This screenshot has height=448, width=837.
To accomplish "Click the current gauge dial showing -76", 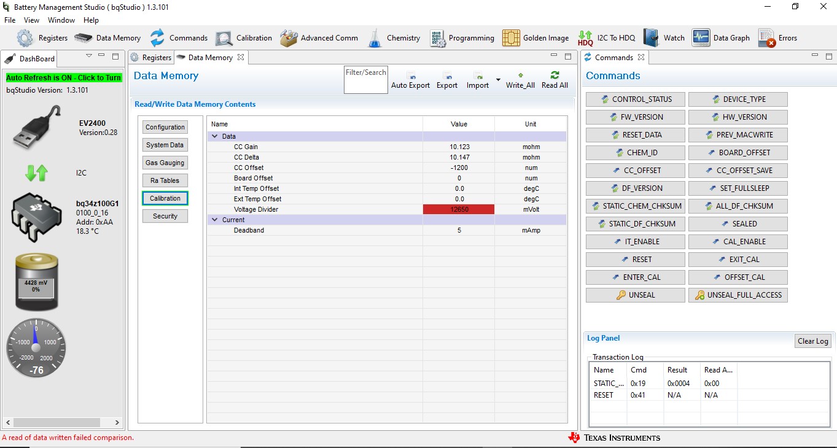I will point(36,348).
